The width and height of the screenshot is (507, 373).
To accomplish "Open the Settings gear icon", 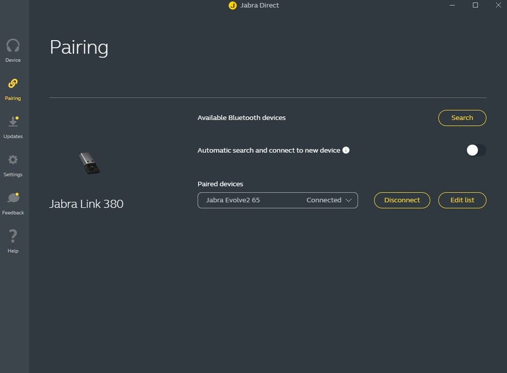I will (13, 160).
